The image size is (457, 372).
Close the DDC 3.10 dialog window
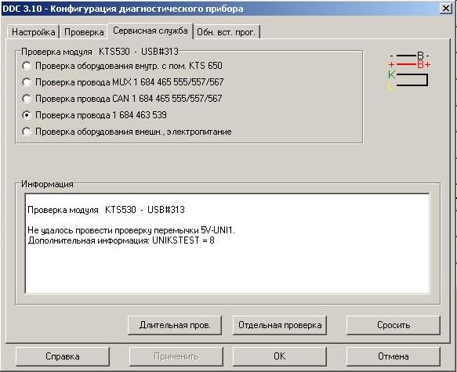(x=446, y=9)
